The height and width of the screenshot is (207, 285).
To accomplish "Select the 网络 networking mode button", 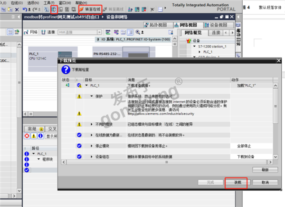I will pyautogui.click(x=31, y=32).
